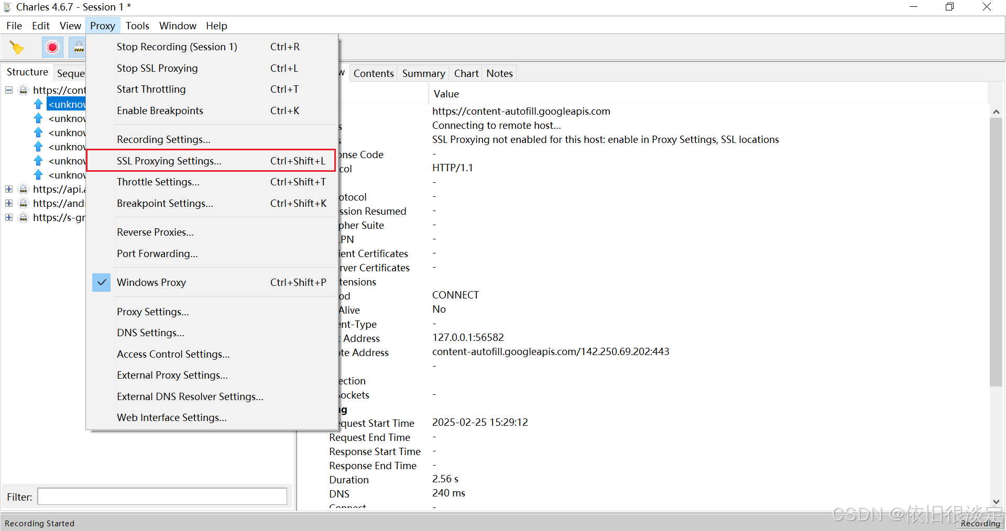Open DNS Settings...
1006x531 pixels.
point(212,333)
